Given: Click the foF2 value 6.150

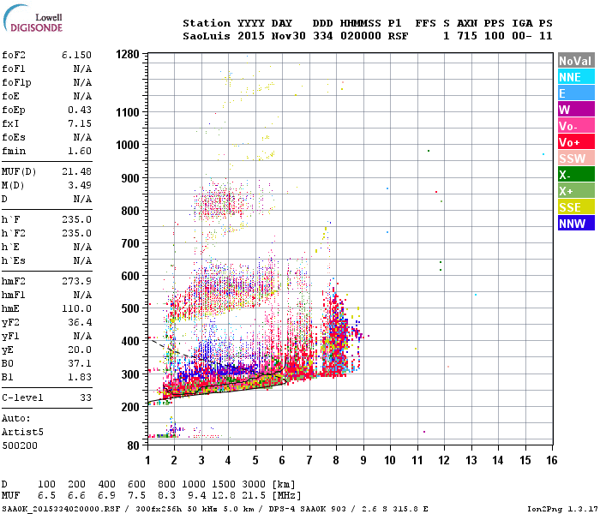Looking at the screenshot, I should pos(76,55).
